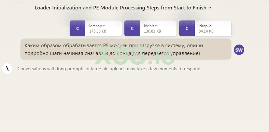The image size is (269, 132).
Task: Click the purple C icon for ldrinit.c
Action: point(132,28)
